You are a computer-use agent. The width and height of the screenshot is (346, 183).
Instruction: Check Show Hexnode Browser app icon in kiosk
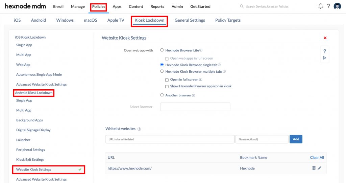point(167,86)
